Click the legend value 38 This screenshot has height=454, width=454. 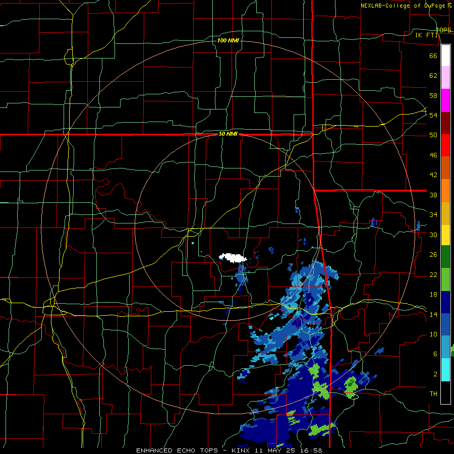coord(433,195)
